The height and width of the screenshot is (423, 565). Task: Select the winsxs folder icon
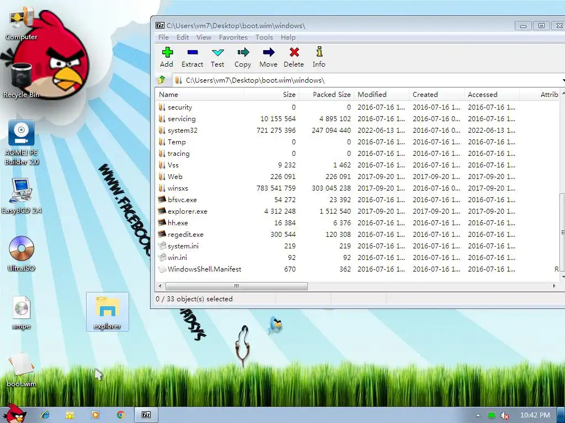click(x=162, y=188)
